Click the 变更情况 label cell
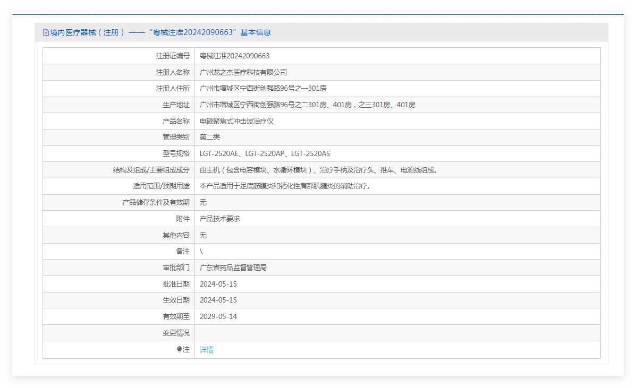Image resolution: width=636 pixels, height=388 pixels. tap(119, 333)
